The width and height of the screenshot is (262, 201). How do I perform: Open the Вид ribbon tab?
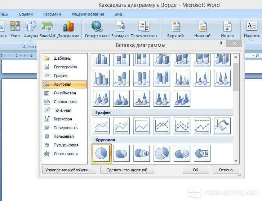[118, 14]
